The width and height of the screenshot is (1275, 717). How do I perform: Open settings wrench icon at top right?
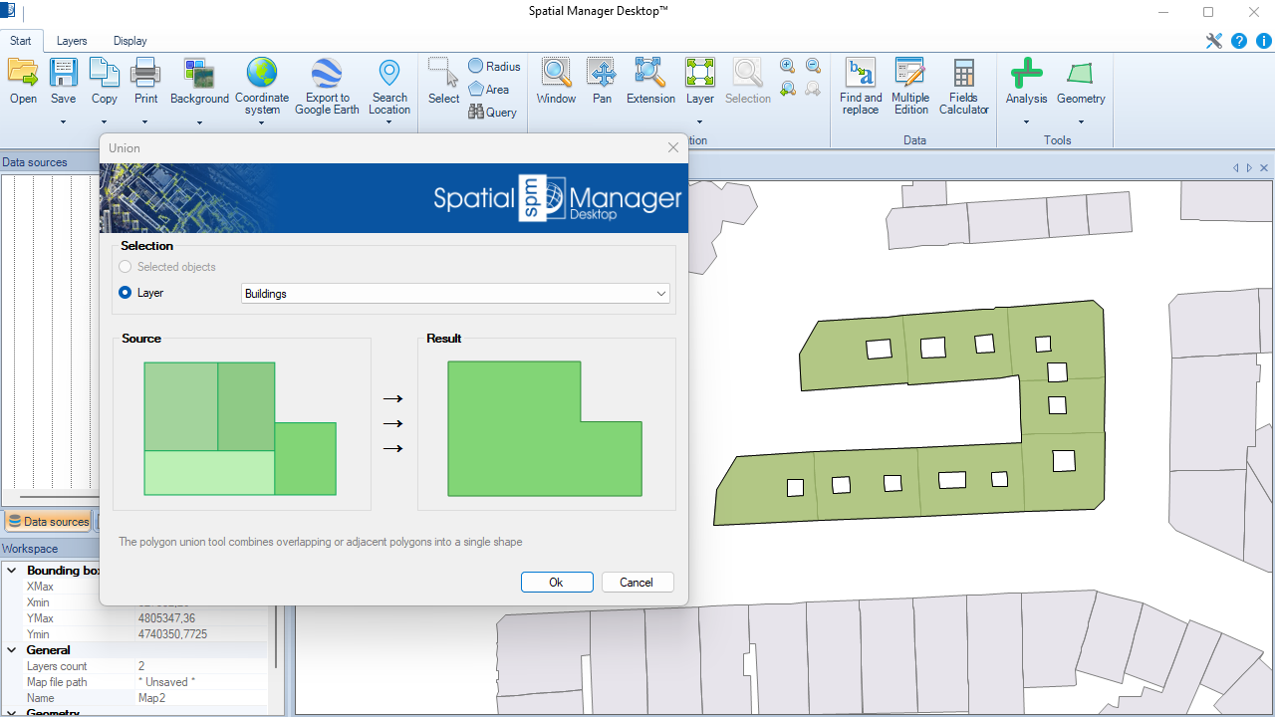click(1213, 41)
